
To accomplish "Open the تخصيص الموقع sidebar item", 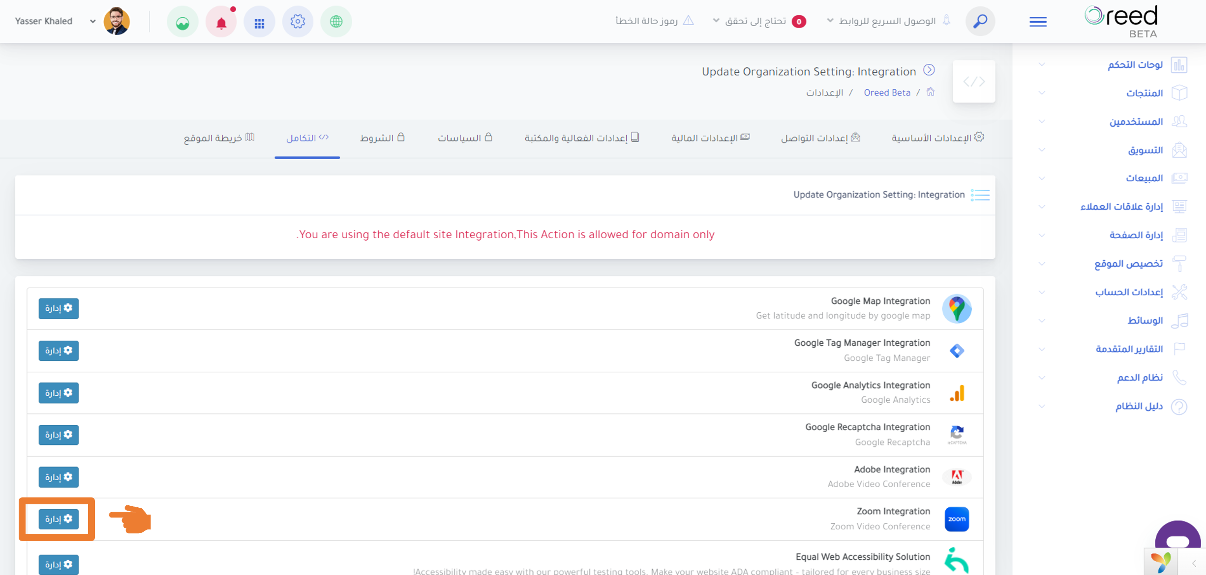I will pyautogui.click(x=1112, y=264).
